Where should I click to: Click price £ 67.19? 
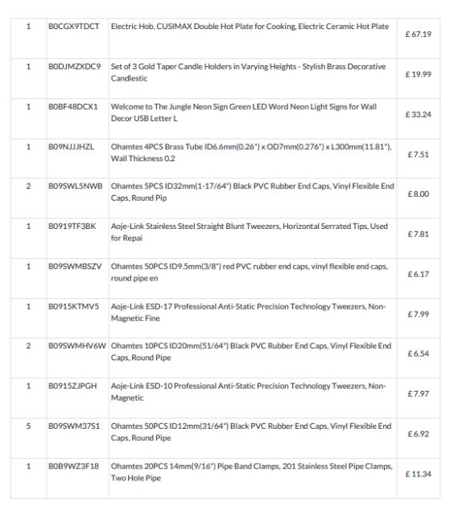(419, 34)
